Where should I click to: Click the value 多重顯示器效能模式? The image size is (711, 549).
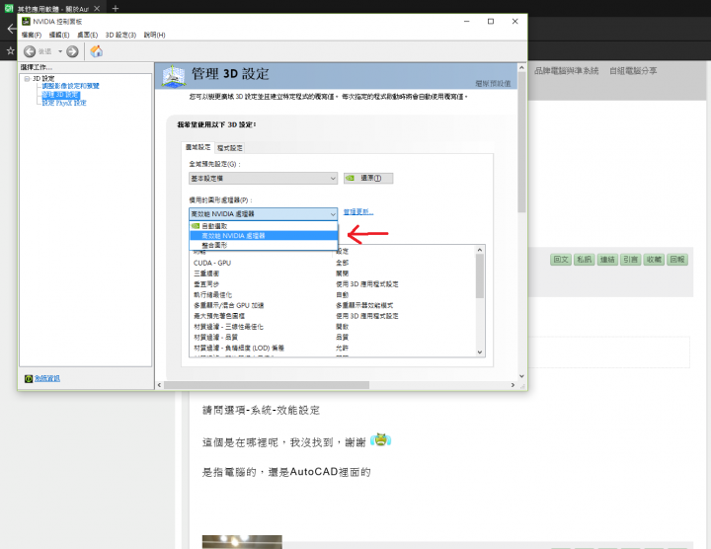click(364, 305)
